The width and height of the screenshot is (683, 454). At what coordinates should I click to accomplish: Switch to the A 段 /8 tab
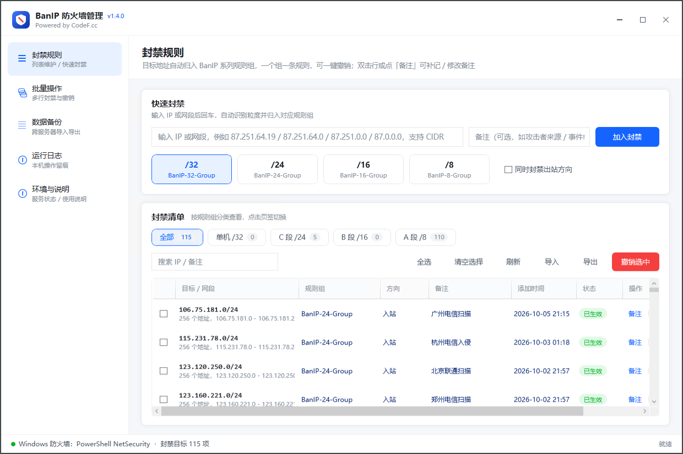pos(426,237)
